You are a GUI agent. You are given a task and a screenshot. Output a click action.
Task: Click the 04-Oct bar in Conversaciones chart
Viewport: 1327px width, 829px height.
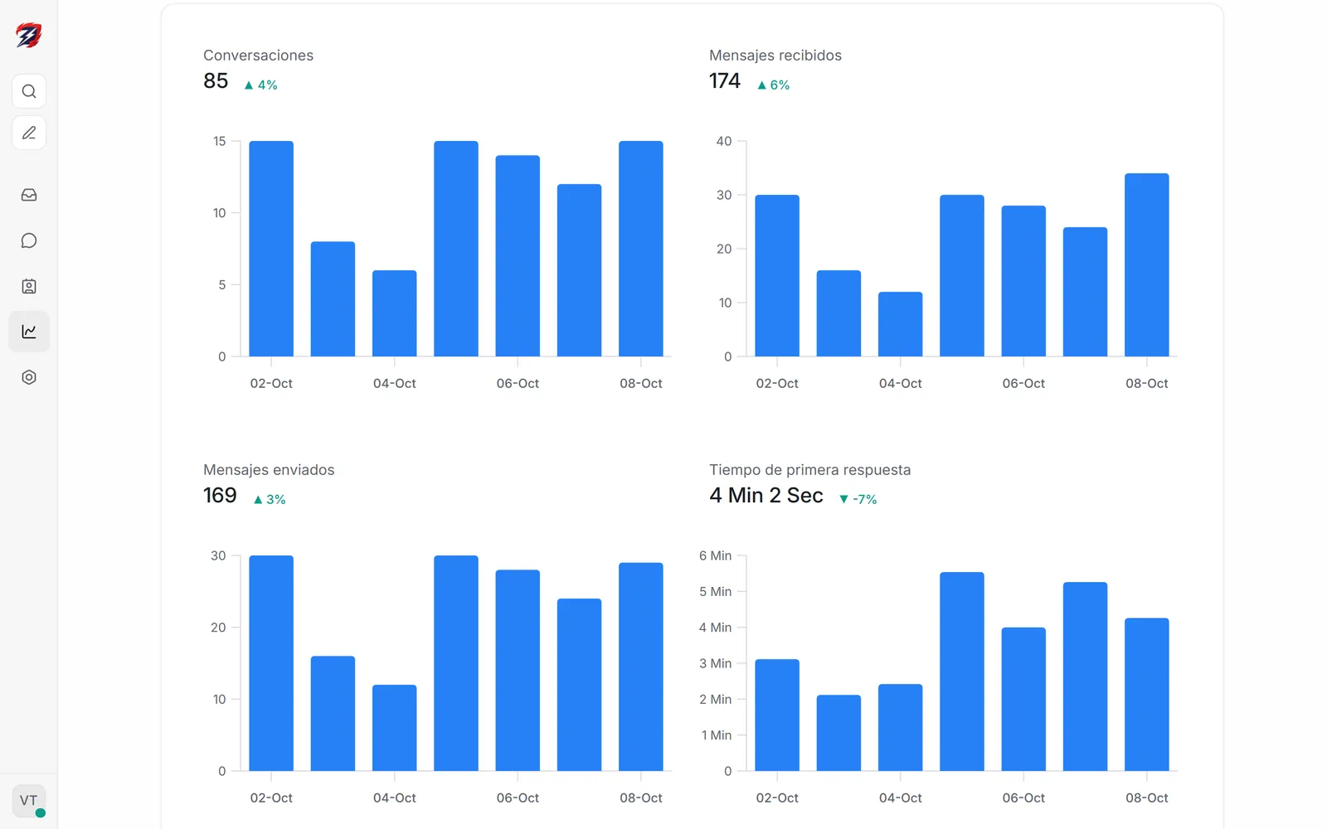pos(395,313)
